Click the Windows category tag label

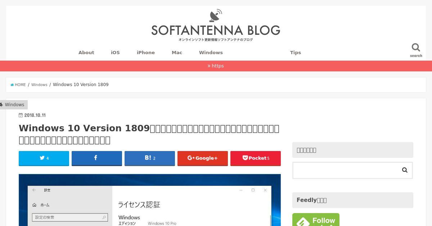click(x=14, y=105)
